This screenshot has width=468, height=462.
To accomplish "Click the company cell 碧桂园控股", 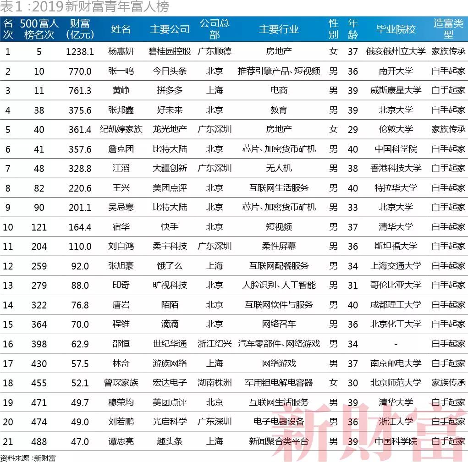I will tap(170, 51).
